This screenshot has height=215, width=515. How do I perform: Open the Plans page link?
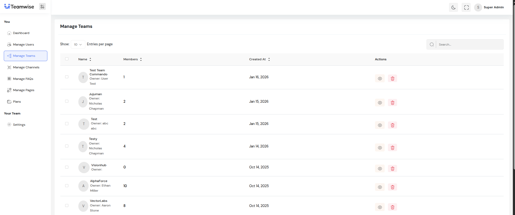[x=17, y=102]
